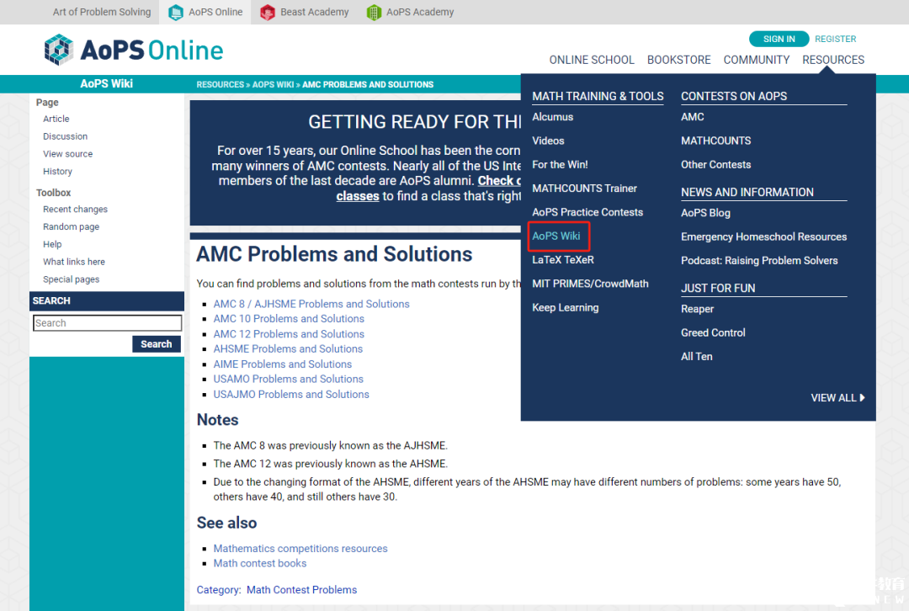The height and width of the screenshot is (611, 909).
Task: Click the AoPS Online cube logo
Action: [59, 50]
